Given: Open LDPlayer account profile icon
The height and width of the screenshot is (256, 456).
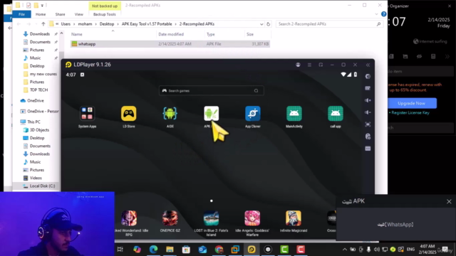Looking at the screenshot, I should 298,65.
